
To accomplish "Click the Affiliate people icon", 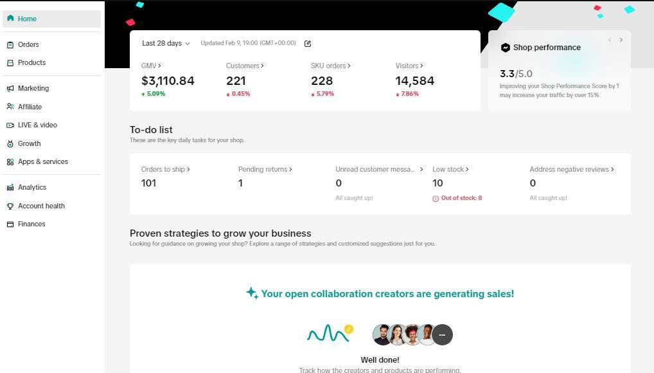I will [x=10, y=107].
